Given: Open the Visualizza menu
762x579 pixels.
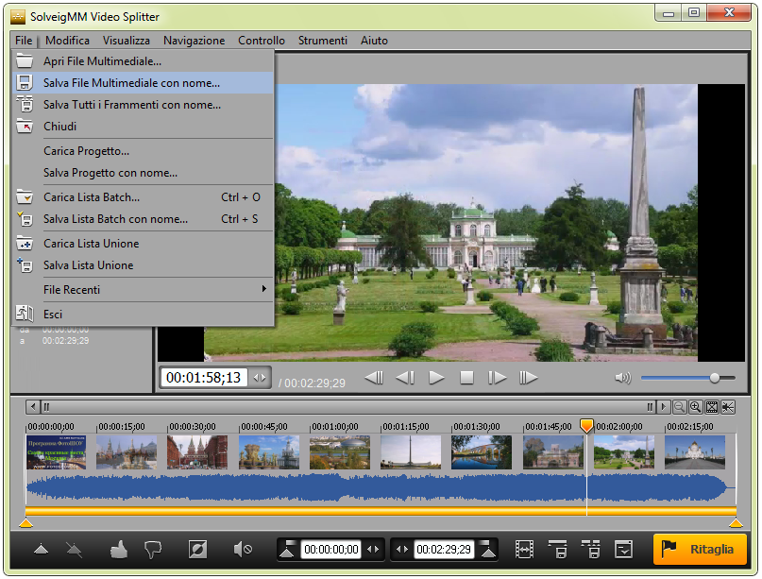Looking at the screenshot, I should click(126, 41).
